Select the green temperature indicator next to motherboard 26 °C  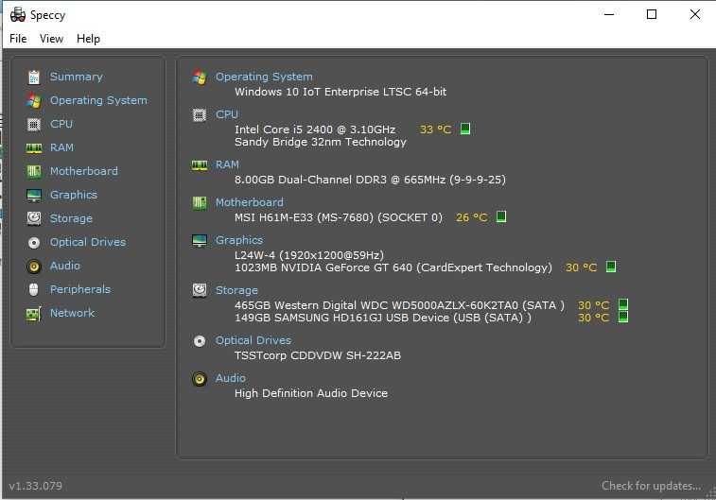point(501,216)
